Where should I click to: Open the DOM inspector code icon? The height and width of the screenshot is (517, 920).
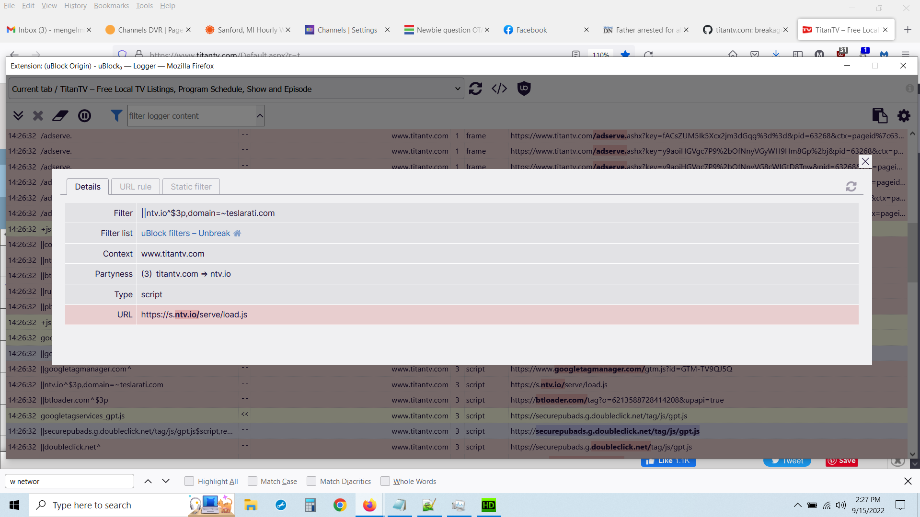[499, 89]
